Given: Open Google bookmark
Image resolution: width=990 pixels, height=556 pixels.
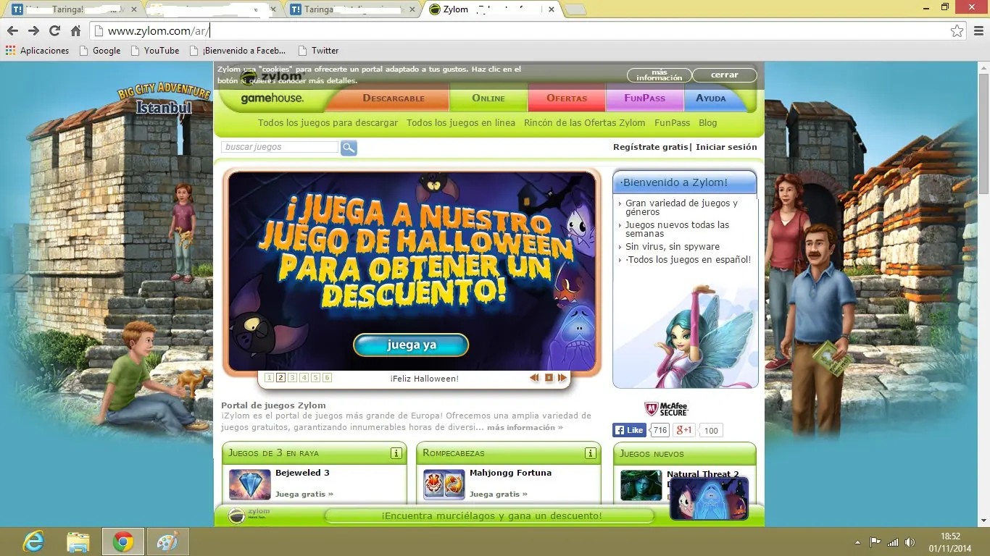Looking at the screenshot, I should pyautogui.click(x=100, y=51).
